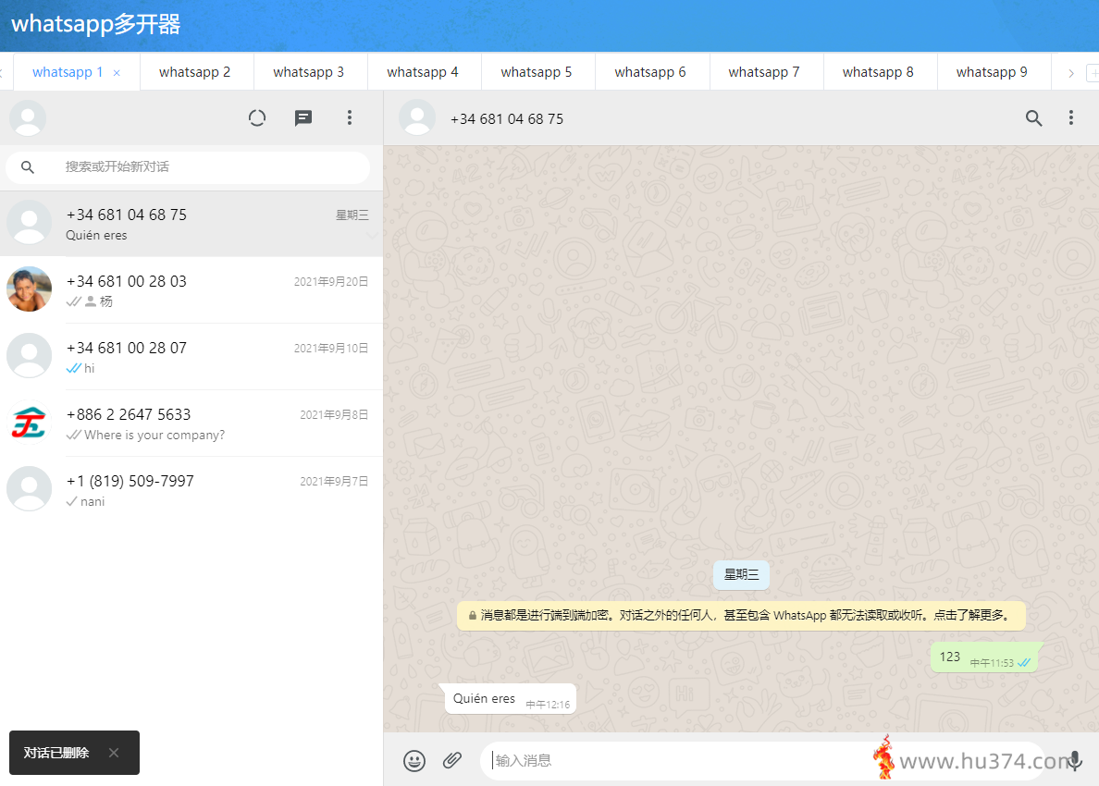This screenshot has height=786, width=1099.
Task: Switch to the whatsapp 1 tab
Action: pos(68,72)
